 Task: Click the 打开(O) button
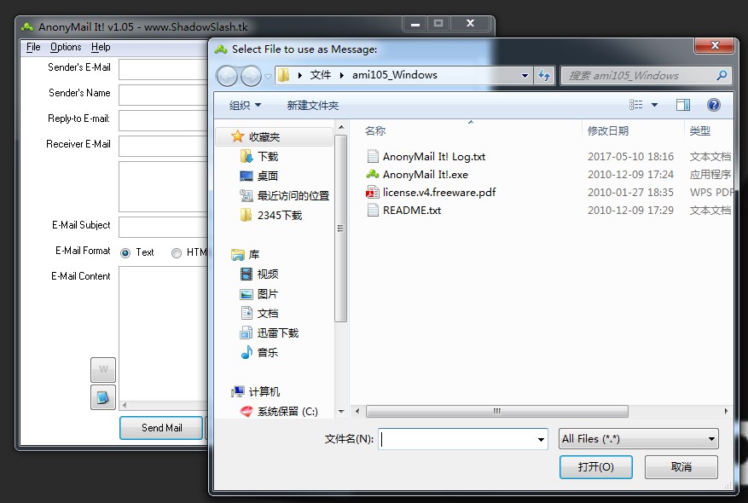click(596, 466)
